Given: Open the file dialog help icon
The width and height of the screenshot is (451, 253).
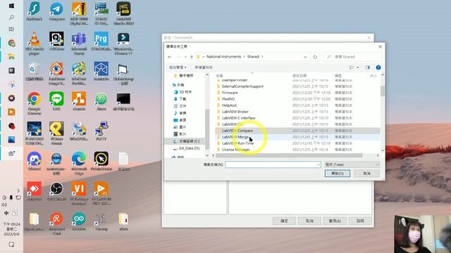Looking at the screenshot, I should click(378, 67).
